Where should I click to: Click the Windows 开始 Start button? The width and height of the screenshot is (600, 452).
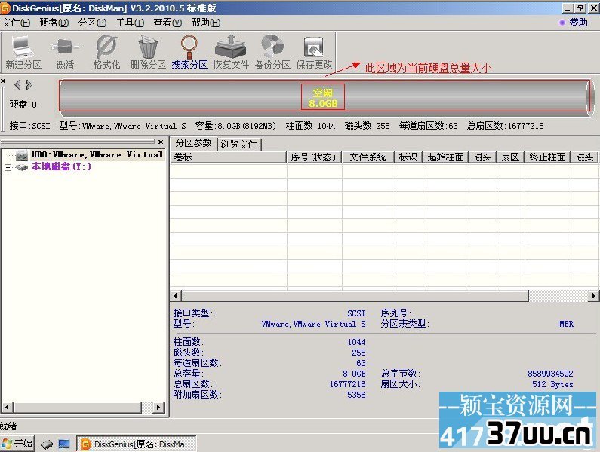pyautogui.click(x=17, y=444)
